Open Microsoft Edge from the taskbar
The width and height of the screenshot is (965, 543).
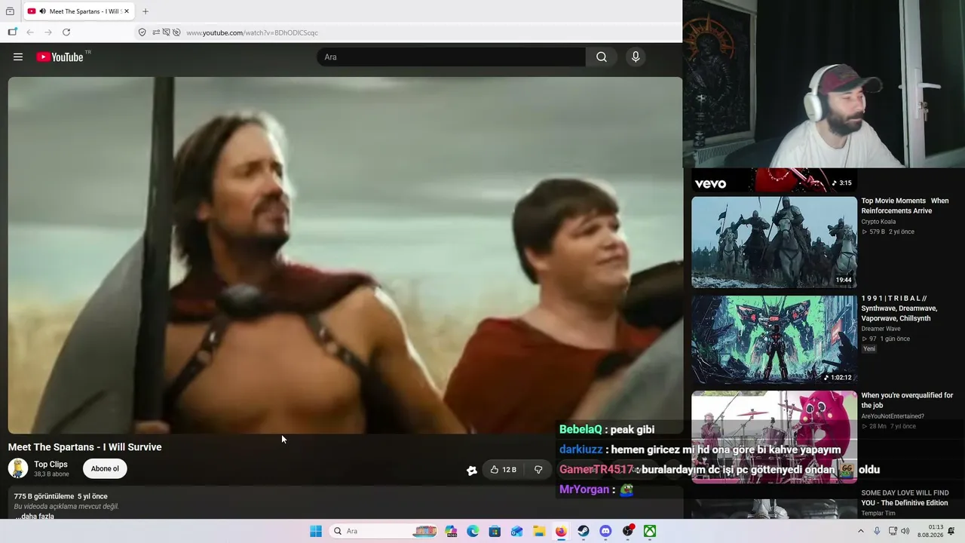pyautogui.click(x=473, y=531)
